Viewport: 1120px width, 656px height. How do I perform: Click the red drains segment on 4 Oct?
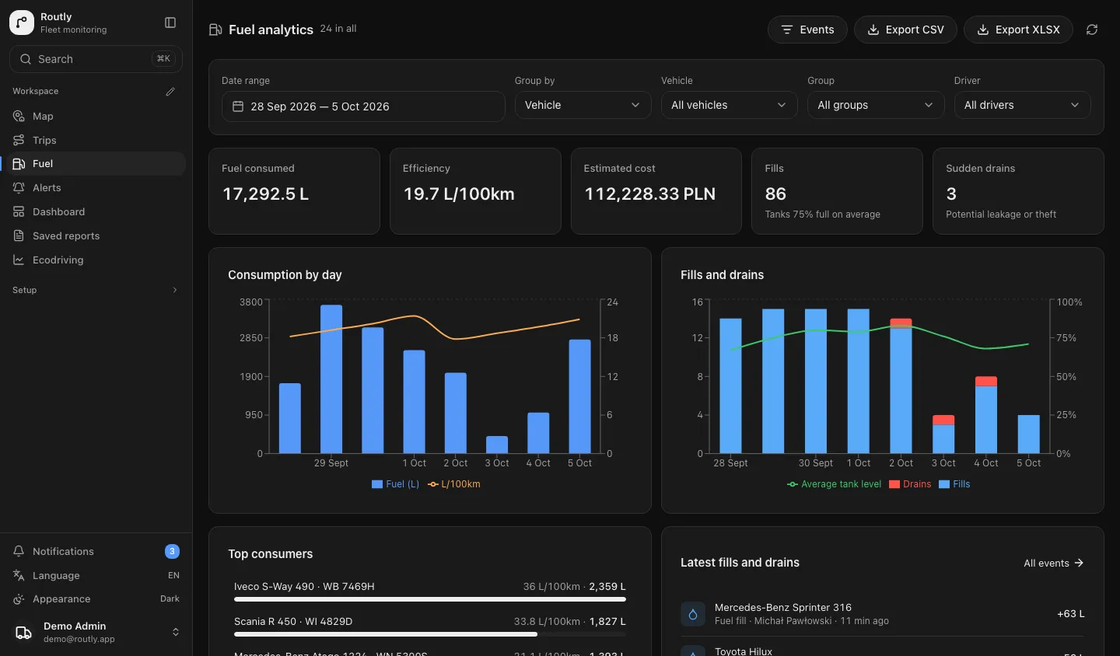tap(986, 381)
